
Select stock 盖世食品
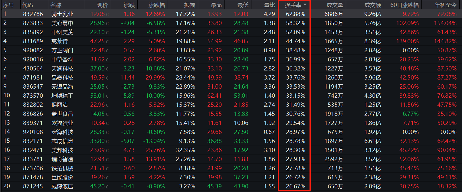[x=62, y=114]
